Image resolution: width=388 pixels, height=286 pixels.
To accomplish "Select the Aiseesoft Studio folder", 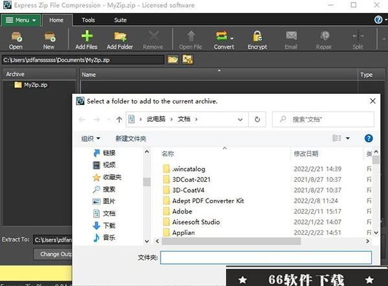I will tap(191, 222).
